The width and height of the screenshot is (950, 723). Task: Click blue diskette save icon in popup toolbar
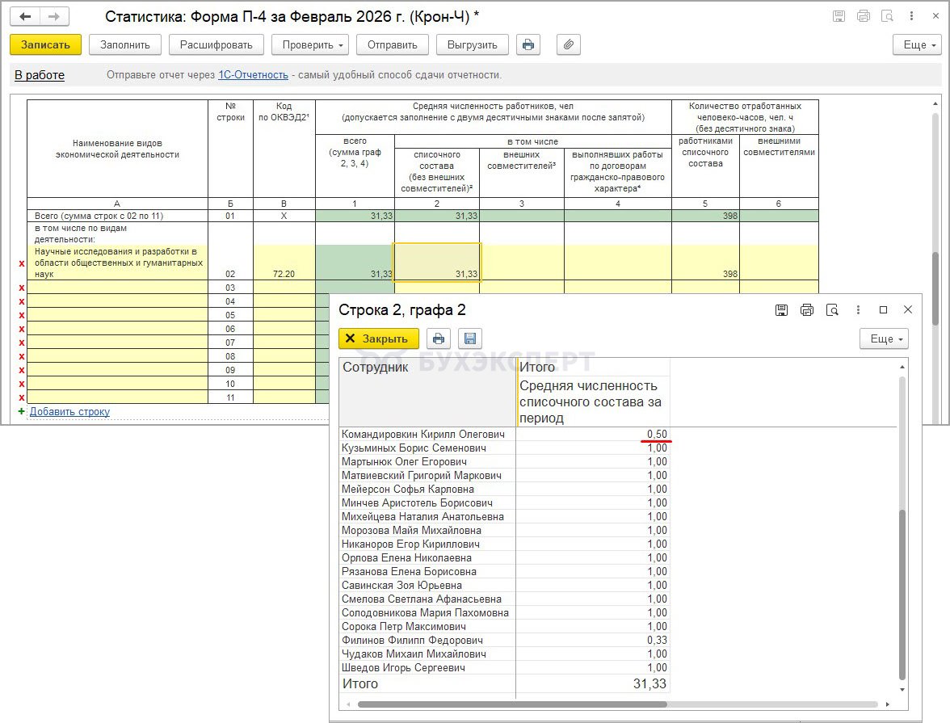[x=470, y=338]
